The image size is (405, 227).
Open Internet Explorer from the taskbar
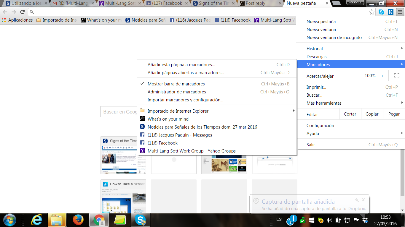click(37, 220)
